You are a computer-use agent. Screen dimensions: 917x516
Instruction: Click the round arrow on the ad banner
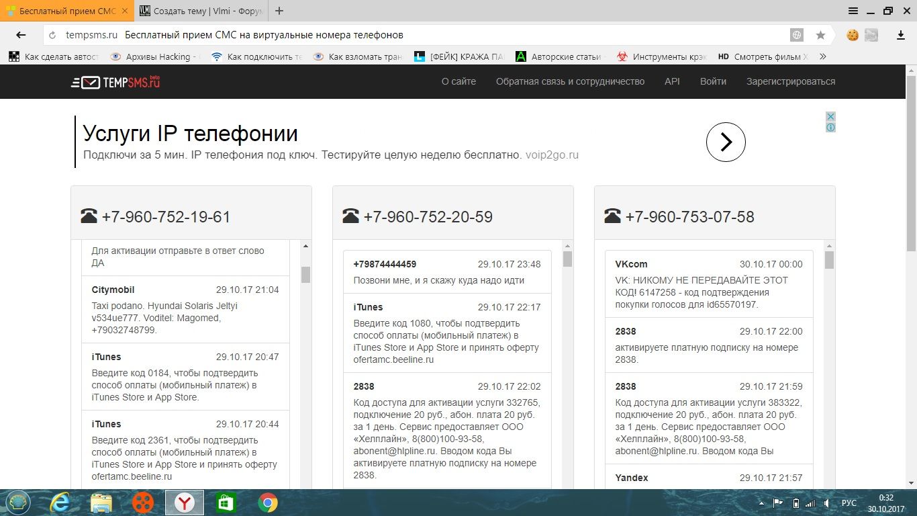726,142
